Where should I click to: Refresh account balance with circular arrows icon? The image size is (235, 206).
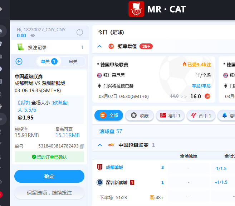pos(79,32)
